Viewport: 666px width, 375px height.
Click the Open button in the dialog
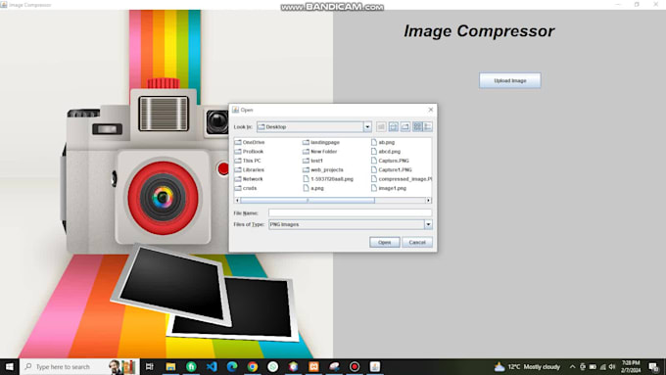[x=384, y=242]
